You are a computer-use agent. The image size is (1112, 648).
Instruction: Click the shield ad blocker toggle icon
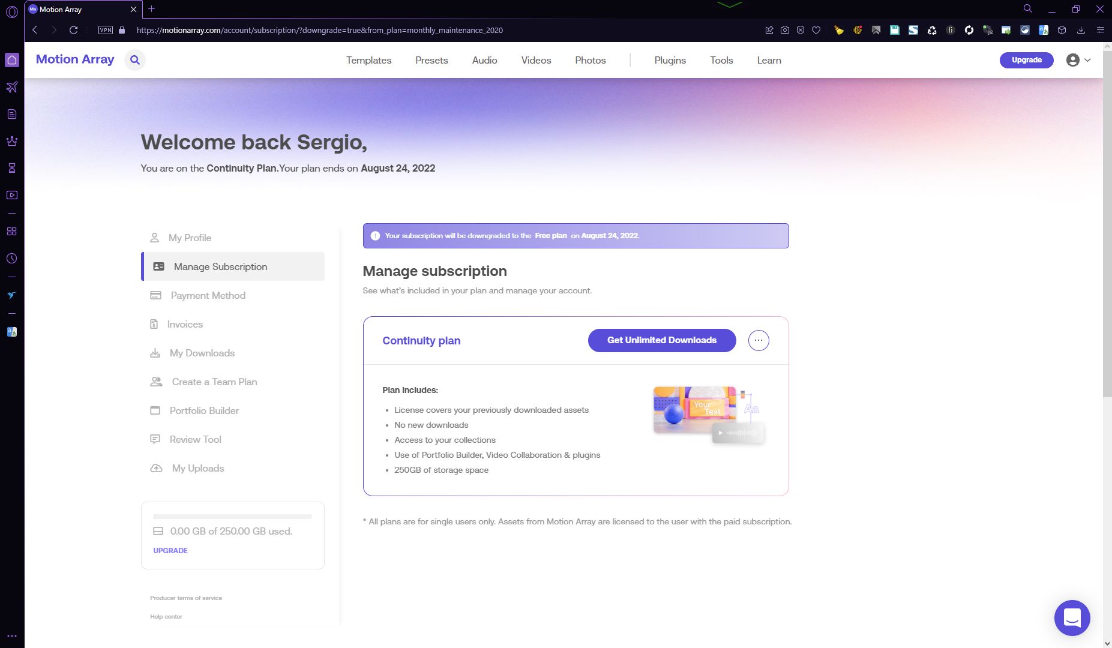801,30
